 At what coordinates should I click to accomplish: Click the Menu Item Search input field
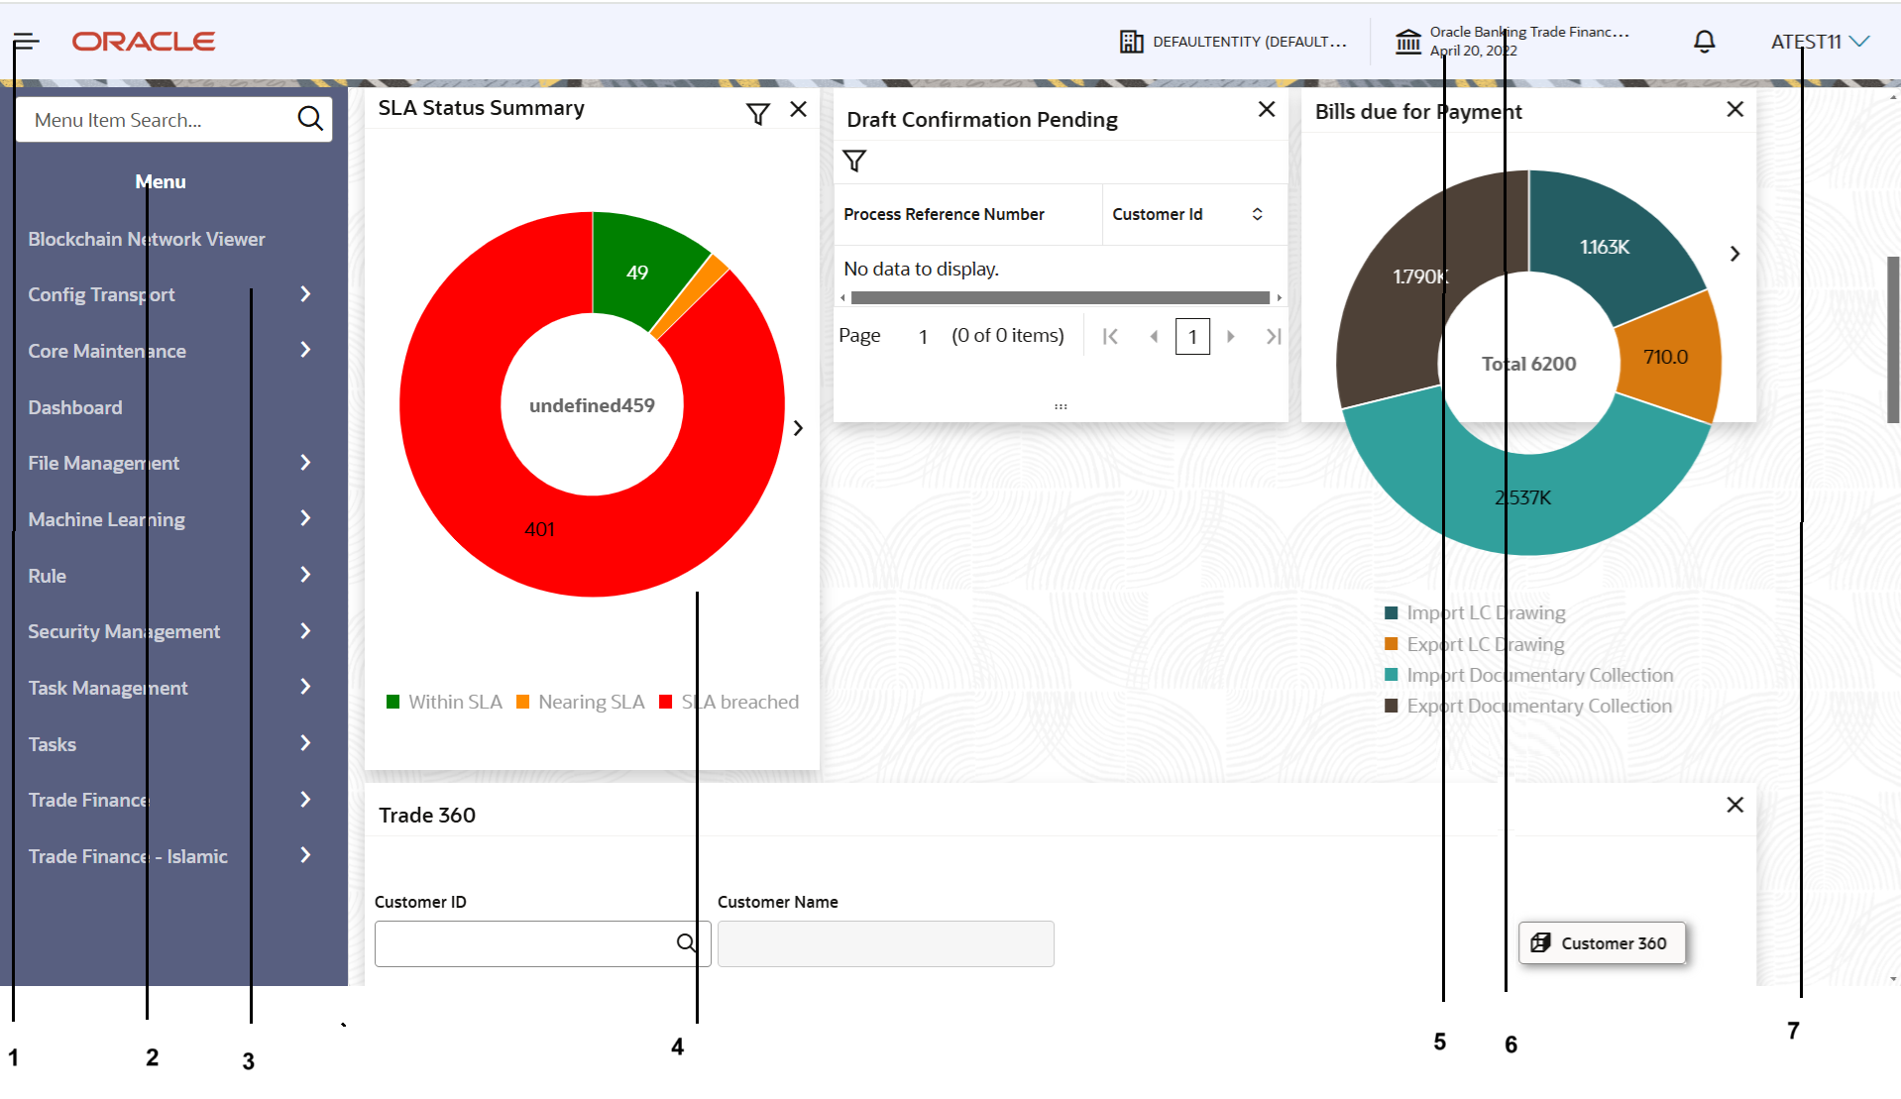click(x=156, y=120)
